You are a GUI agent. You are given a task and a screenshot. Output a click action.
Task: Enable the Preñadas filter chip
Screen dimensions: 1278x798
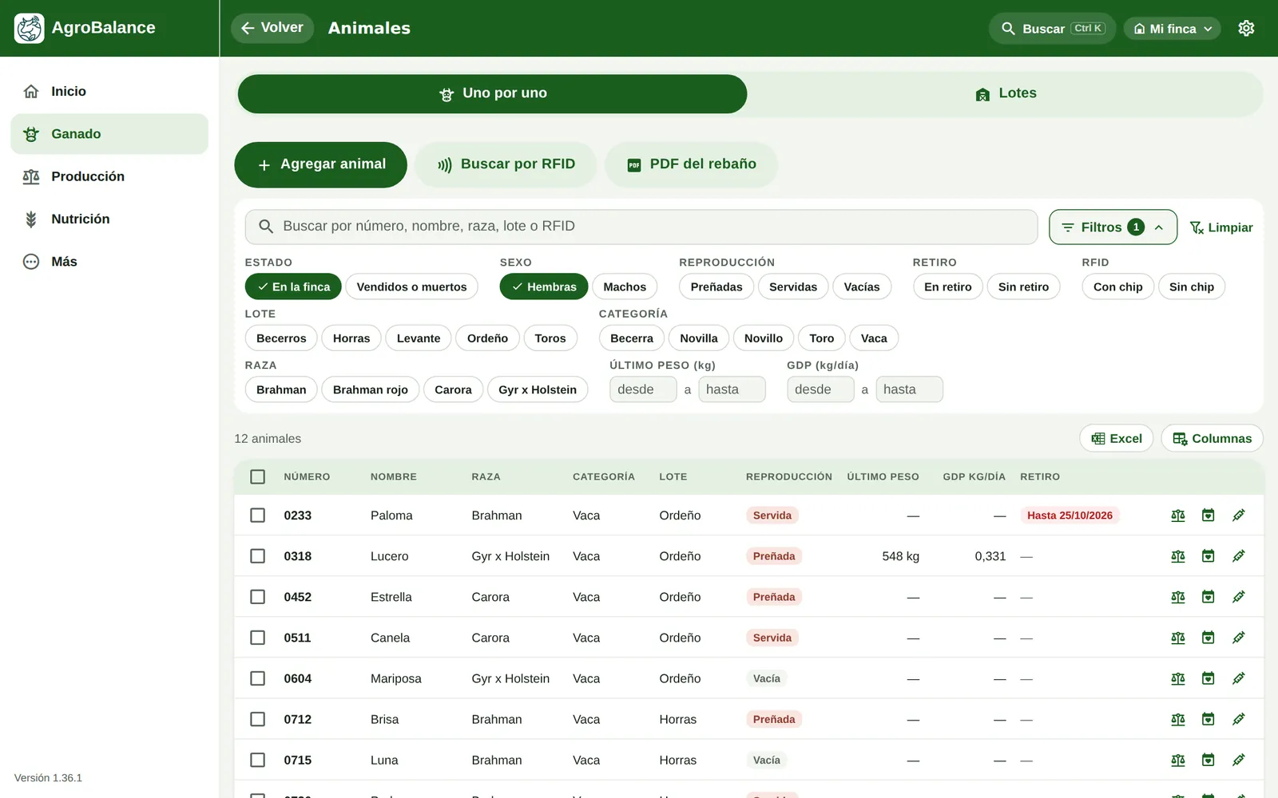[x=716, y=286]
